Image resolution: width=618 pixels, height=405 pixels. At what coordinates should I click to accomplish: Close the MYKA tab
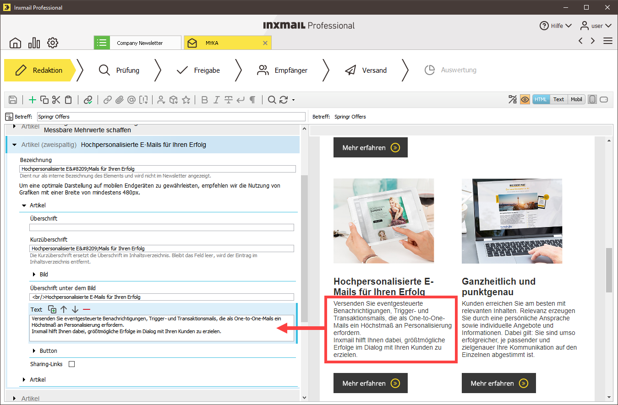point(265,43)
